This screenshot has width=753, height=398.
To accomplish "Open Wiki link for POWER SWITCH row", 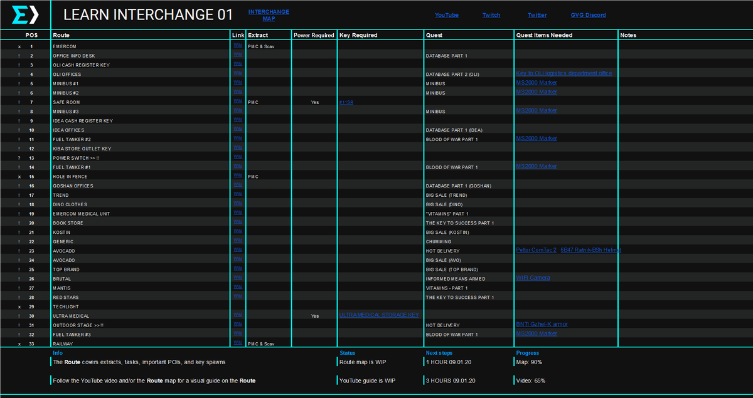I will (x=237, y=157).
